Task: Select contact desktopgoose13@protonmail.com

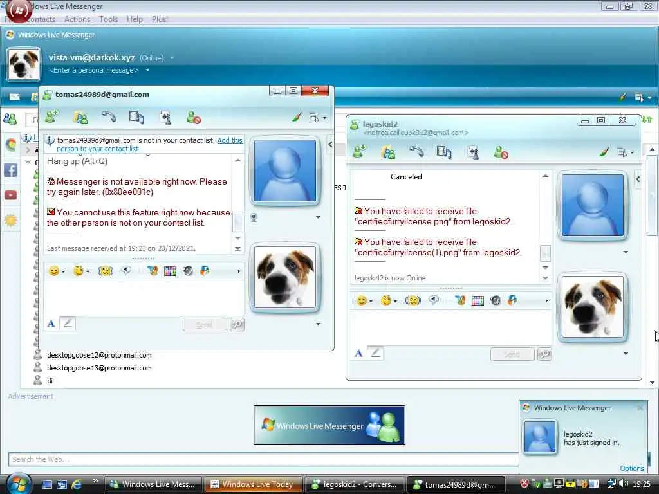Action: click(x=99, y=367)
